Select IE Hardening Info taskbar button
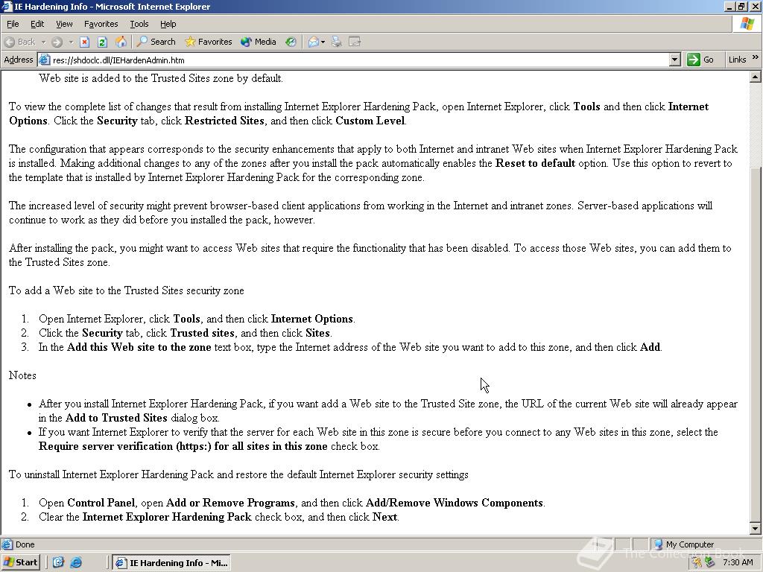The height and width of the screenshot is (572, 763). coord(172,563)
